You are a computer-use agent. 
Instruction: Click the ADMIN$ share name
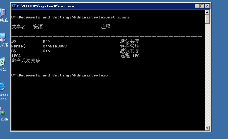coord(18,46)
